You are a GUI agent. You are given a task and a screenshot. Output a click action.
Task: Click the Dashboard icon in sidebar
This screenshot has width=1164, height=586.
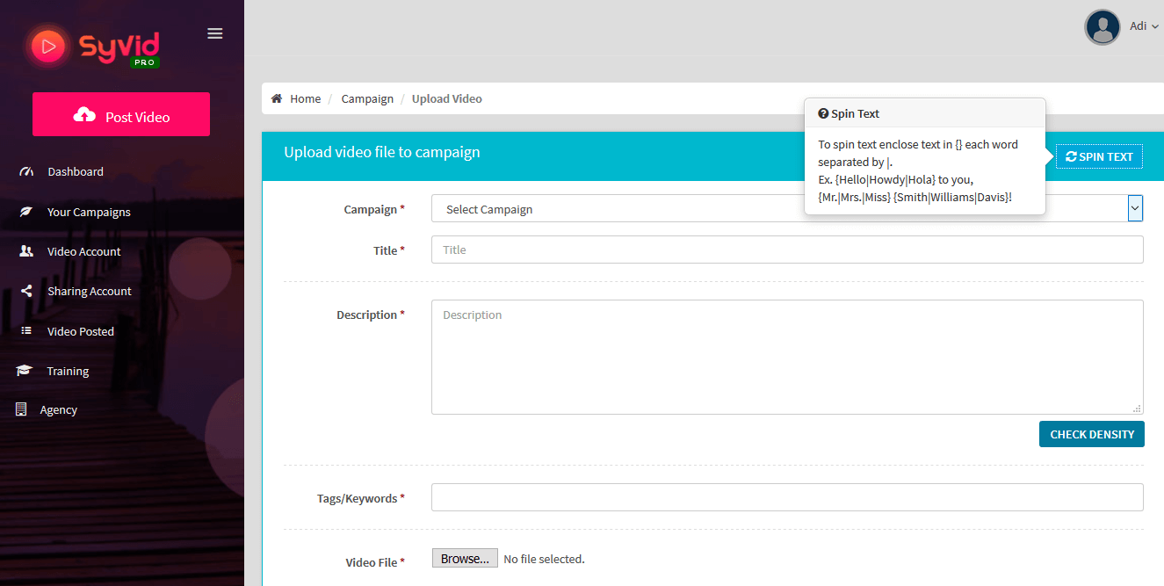[x=25, y=171]
